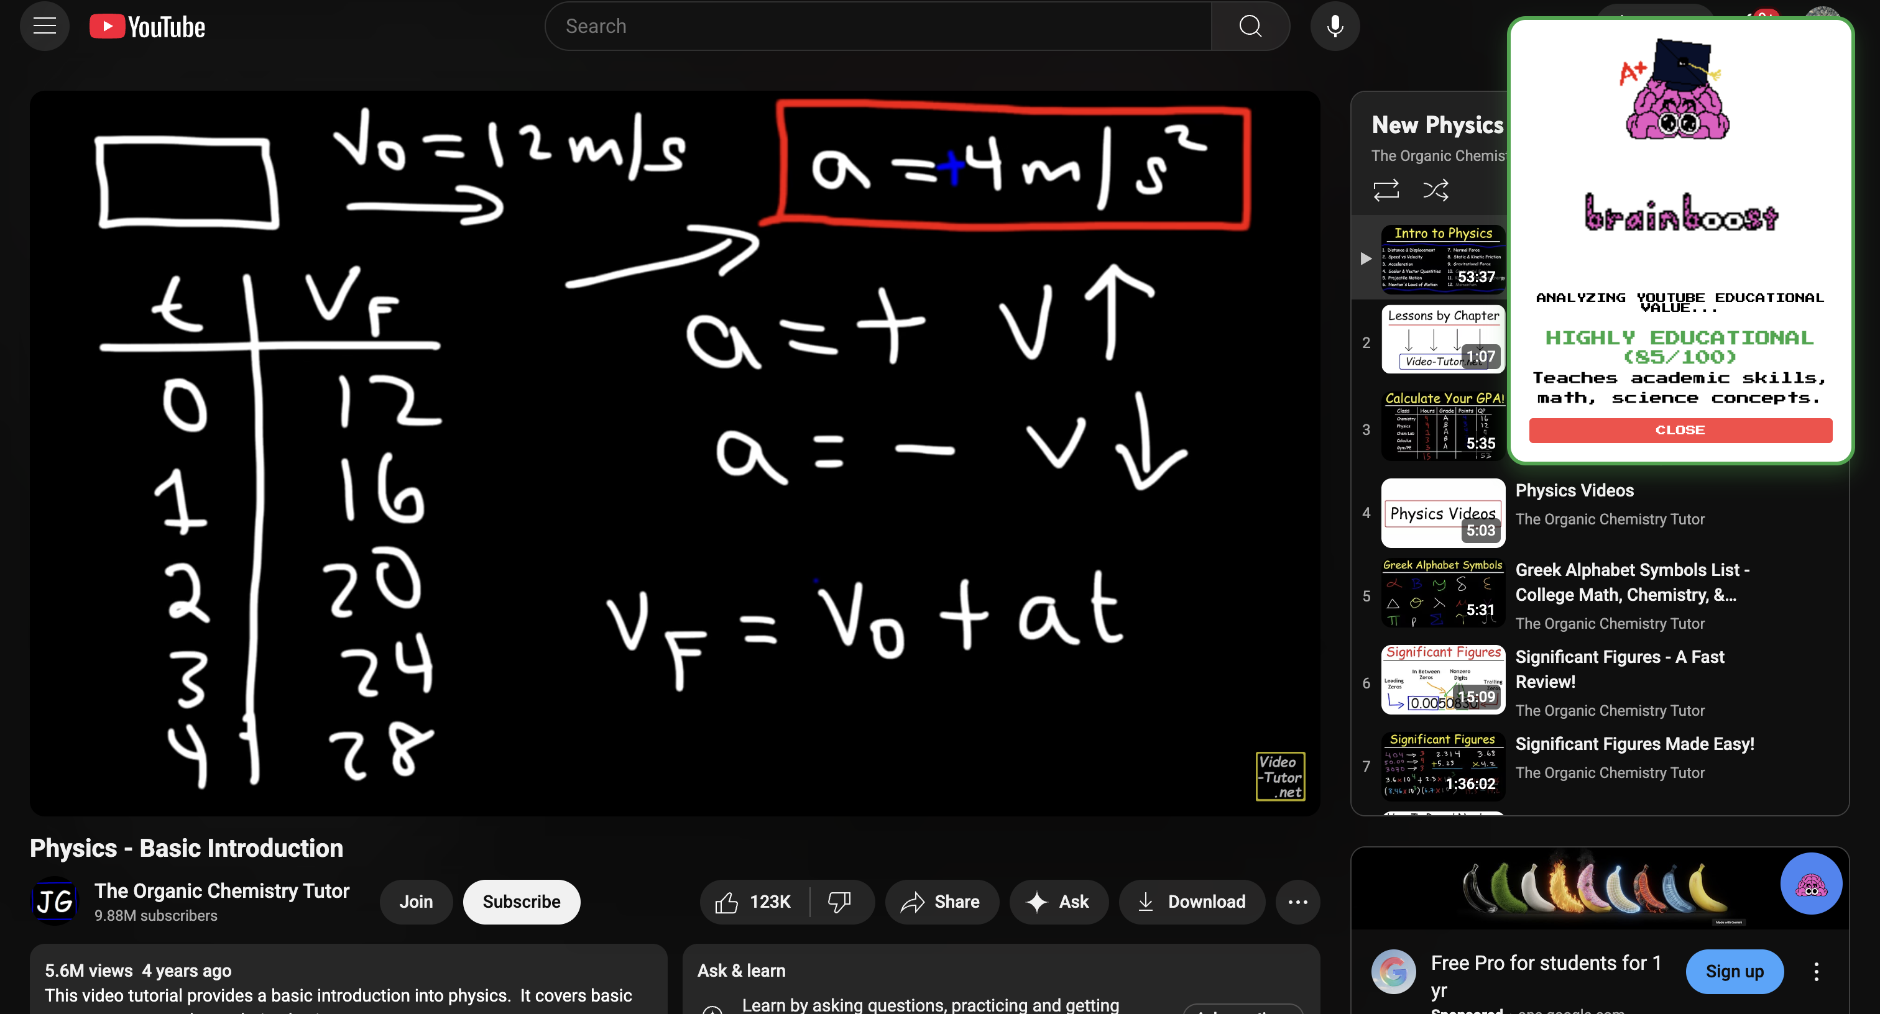
Task: Select Greek Alphabet Symbols List playlist item
Action: point(1632,582)
